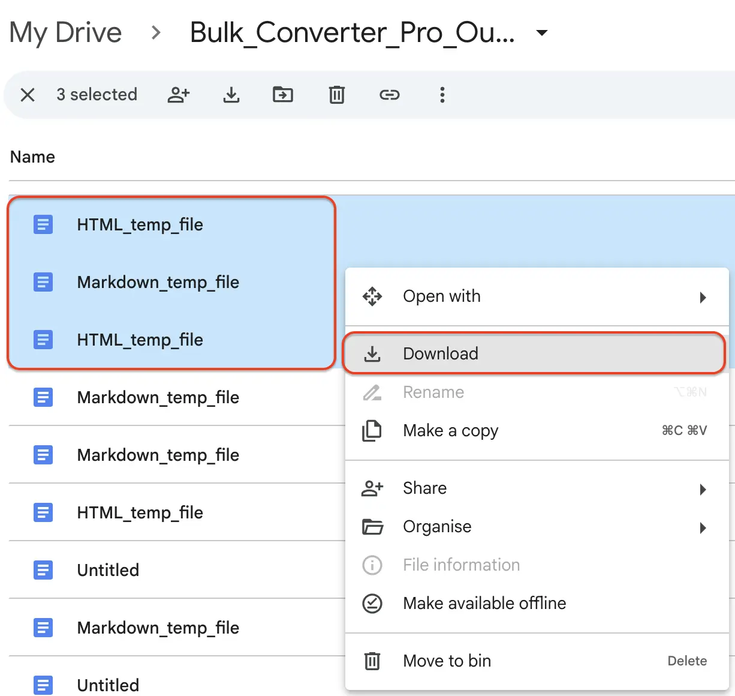Viewport: 735px width, 696px height.
Task: Expand the Open with submenu arrow
Action: (x=703, y=298)
